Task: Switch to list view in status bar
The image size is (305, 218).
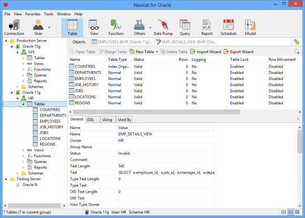Action: pyautogui.click(x=291, y=212)
